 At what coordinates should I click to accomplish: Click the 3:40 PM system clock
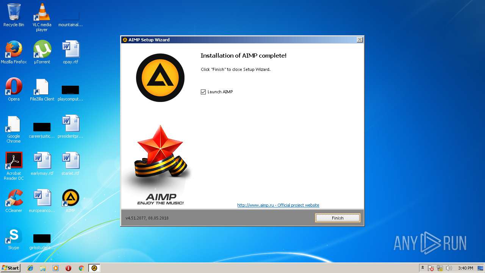coord(465,268)
